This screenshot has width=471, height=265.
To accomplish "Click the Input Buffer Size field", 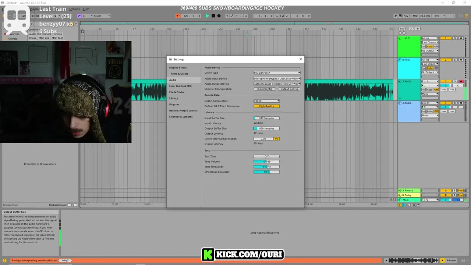I will point(266,118).
